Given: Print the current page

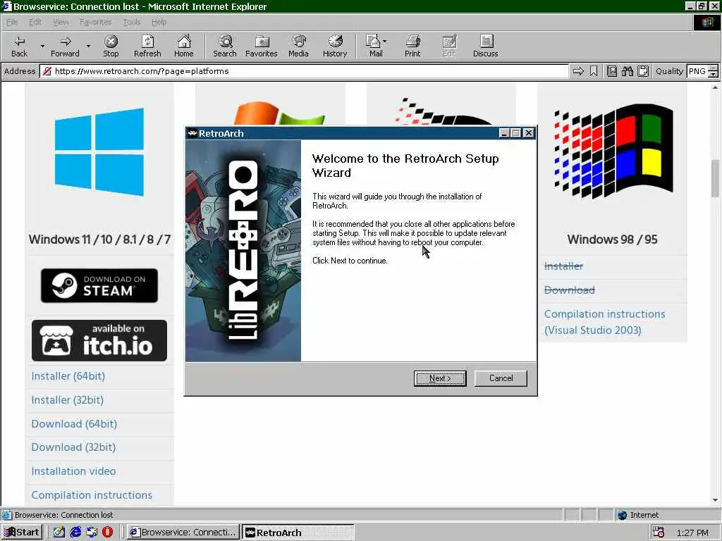Looking at the screenshot, I should (412, 46).
